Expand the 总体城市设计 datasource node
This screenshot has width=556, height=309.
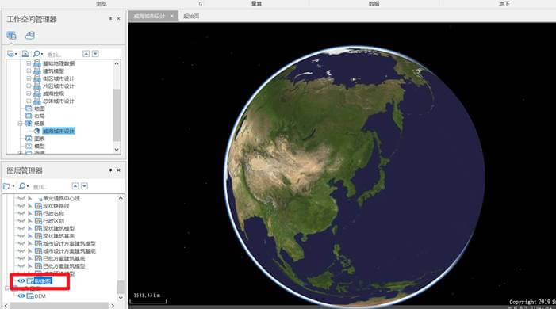click(x=29, y=101)
